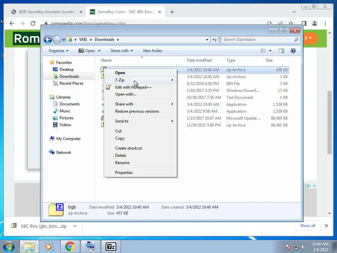Image resolution: width=337 pixels, height=253 pixels.
Task: Choose Open with... entry
Action: click(x=141, y=94)
